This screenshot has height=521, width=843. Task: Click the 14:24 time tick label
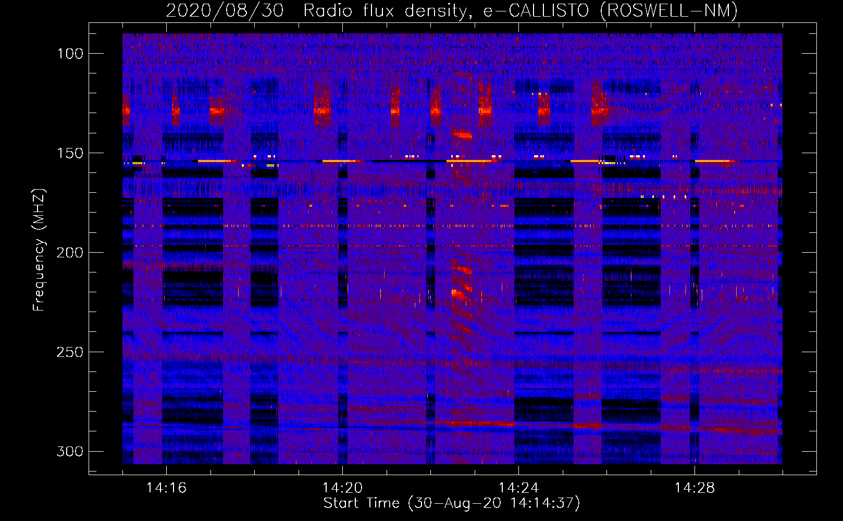[518, 488]
